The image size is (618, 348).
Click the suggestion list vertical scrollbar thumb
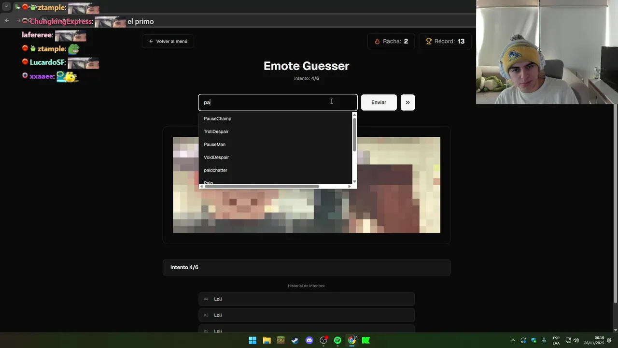point(354,134)
